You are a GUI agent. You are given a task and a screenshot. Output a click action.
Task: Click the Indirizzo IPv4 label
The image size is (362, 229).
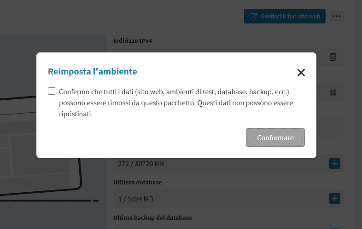133,40
